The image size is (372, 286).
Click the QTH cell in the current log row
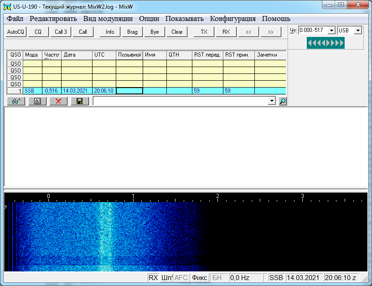tap(179, 91)
